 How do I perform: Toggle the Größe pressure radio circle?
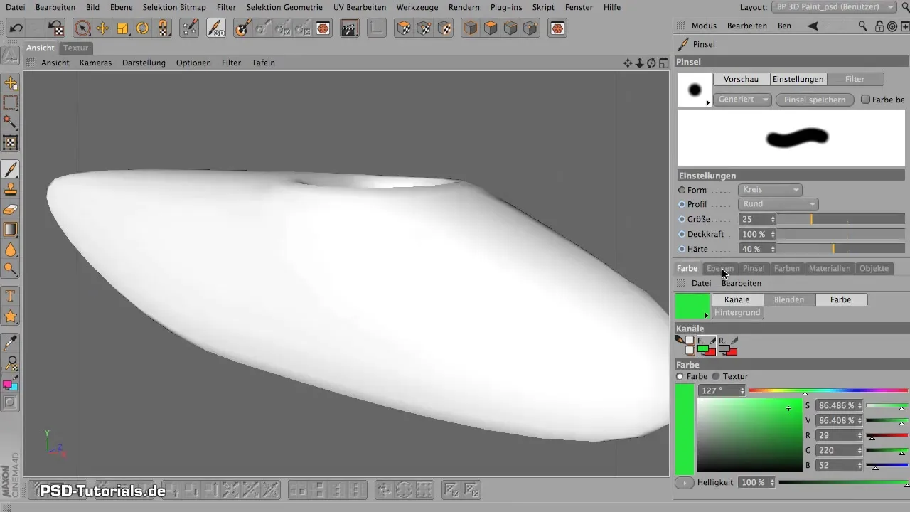682,219
